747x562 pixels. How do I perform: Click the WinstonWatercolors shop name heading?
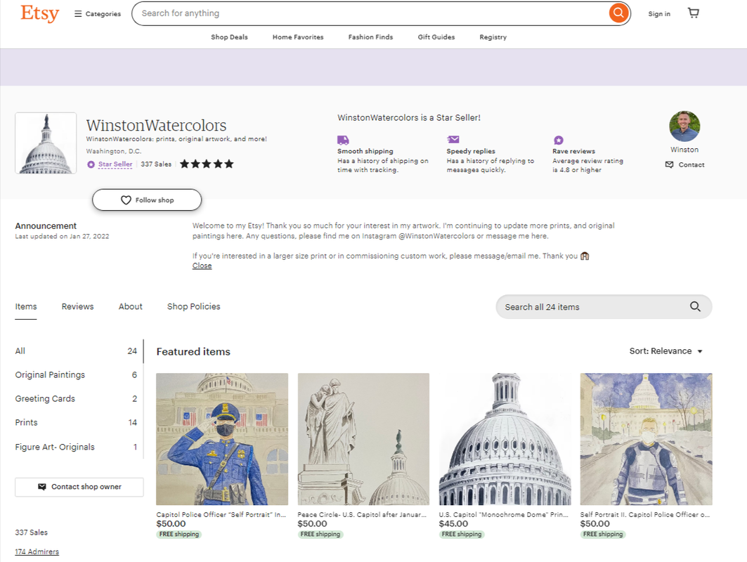point(156,125)
